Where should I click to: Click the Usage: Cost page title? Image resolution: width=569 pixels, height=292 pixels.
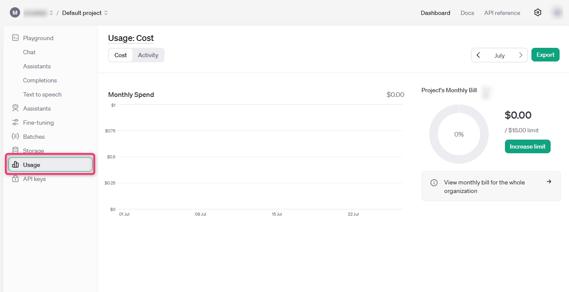(131, 38)
